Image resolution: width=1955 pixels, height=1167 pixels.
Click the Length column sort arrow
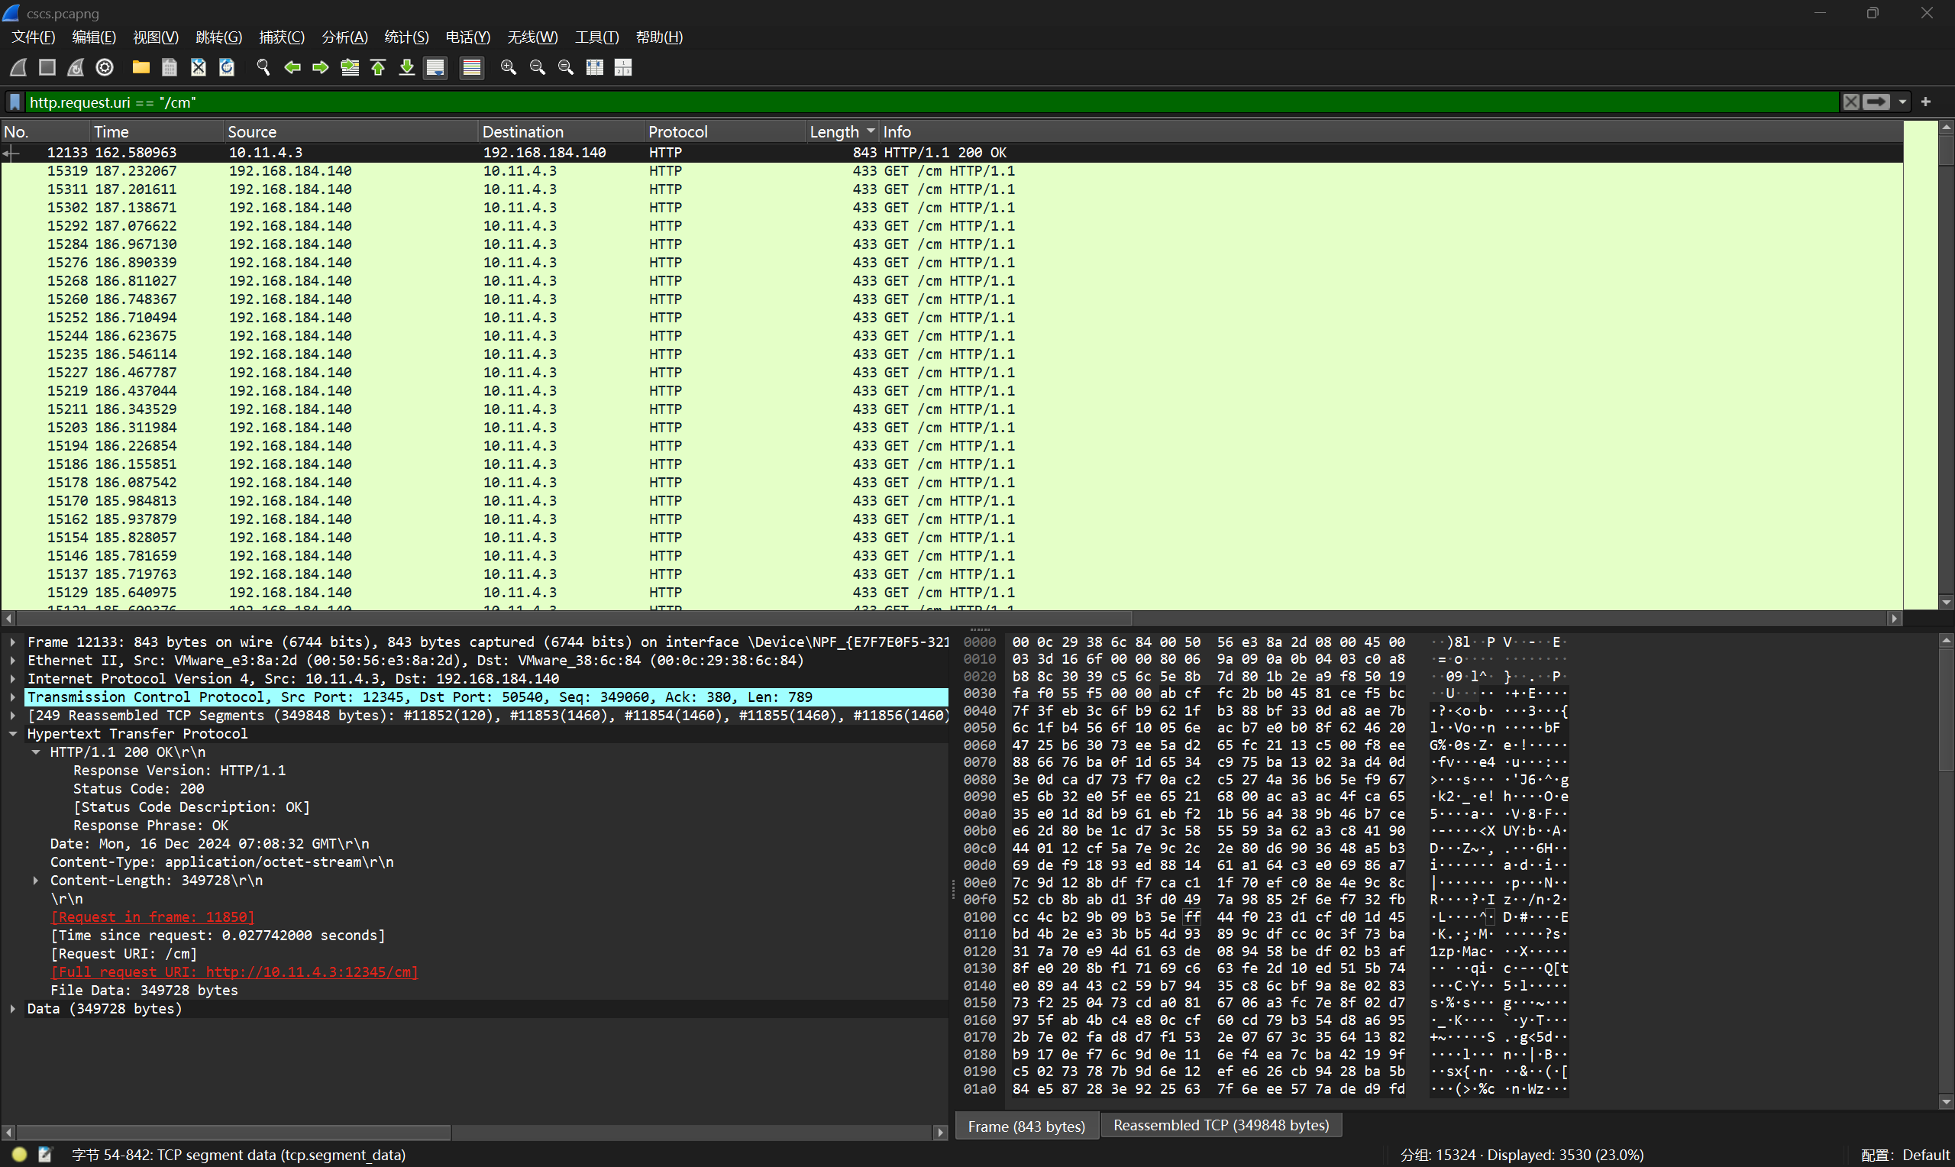pos(870,131)
